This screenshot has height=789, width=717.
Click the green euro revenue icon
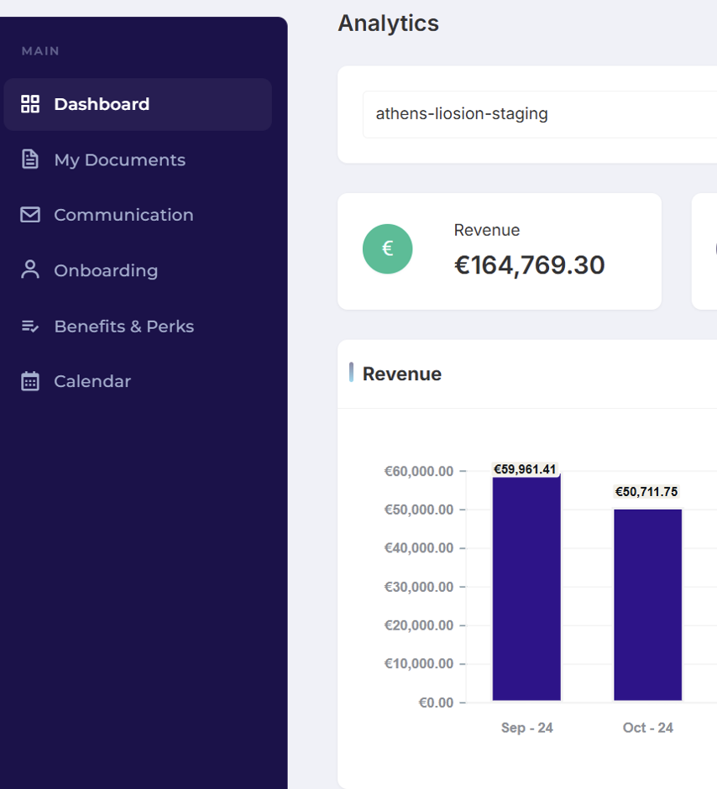pos(387,248)
